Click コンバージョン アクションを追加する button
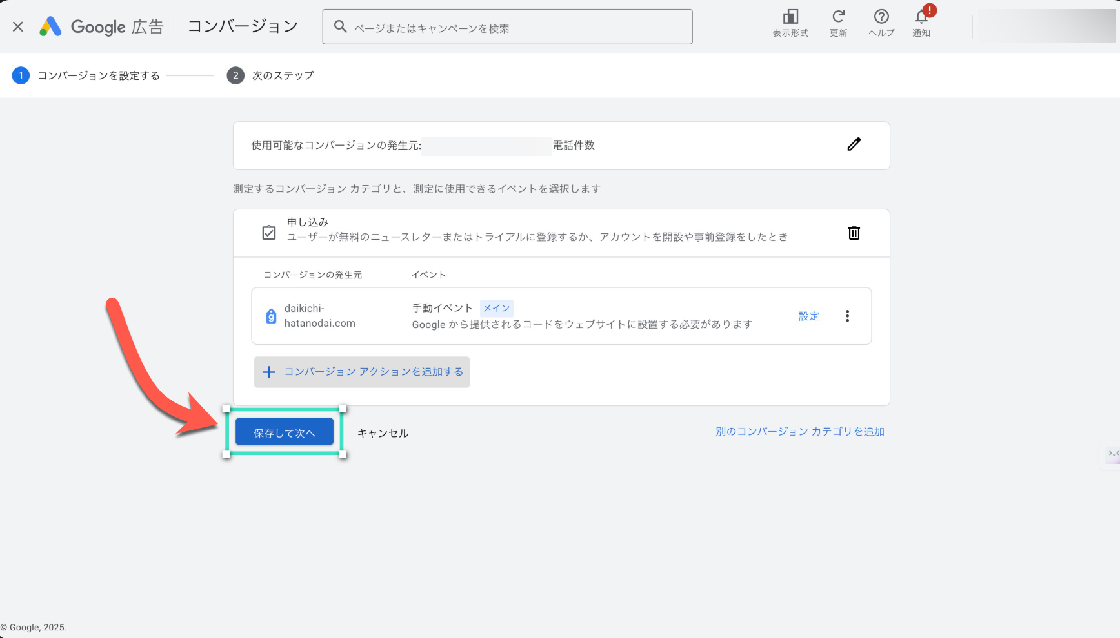This screenshot has width=1120, height=638. 362,372
